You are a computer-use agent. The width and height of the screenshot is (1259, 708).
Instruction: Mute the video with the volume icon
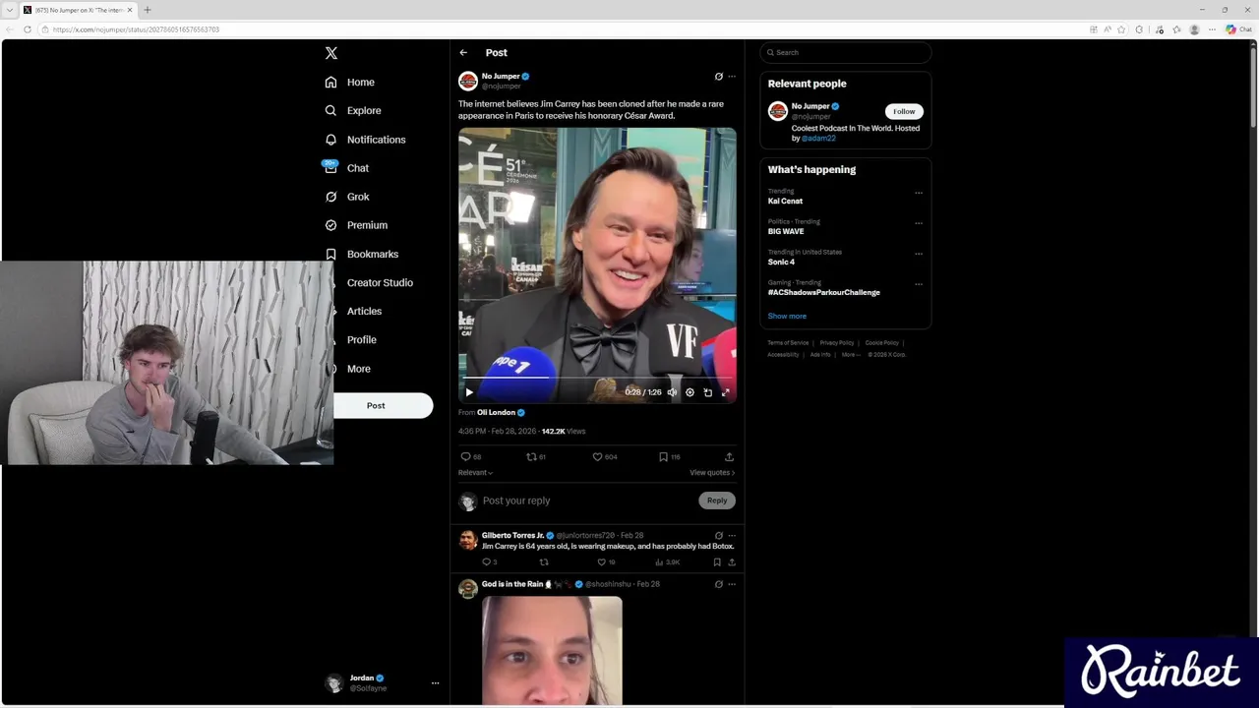pyautogui.click(x=672, y=392)
